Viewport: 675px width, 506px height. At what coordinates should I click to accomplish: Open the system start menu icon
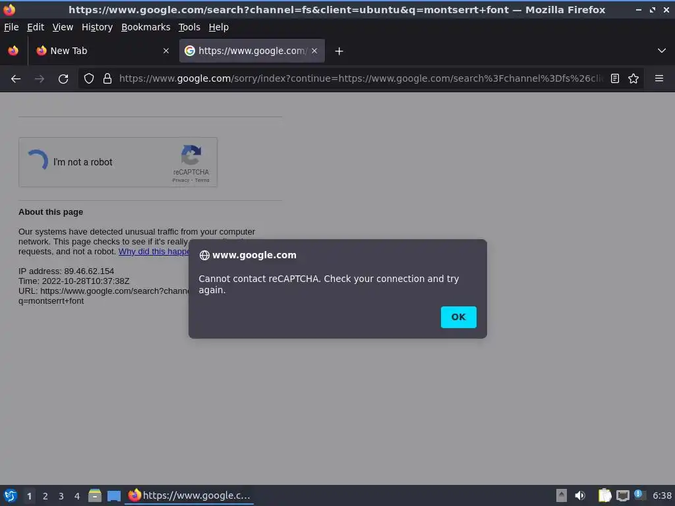(x=11, y=495)
